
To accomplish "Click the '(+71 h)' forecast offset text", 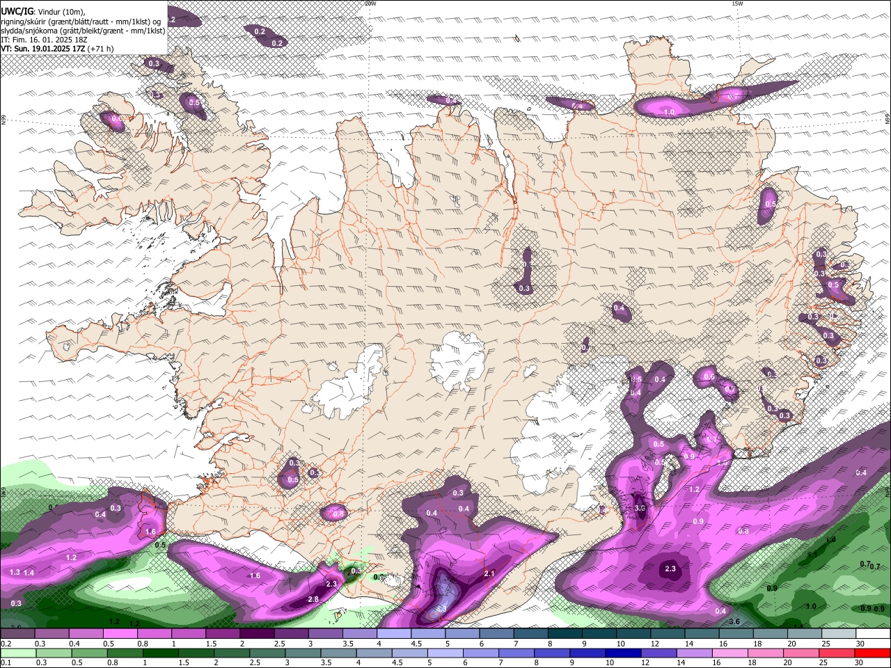I will pyautogui.click(x=100, y=49).
